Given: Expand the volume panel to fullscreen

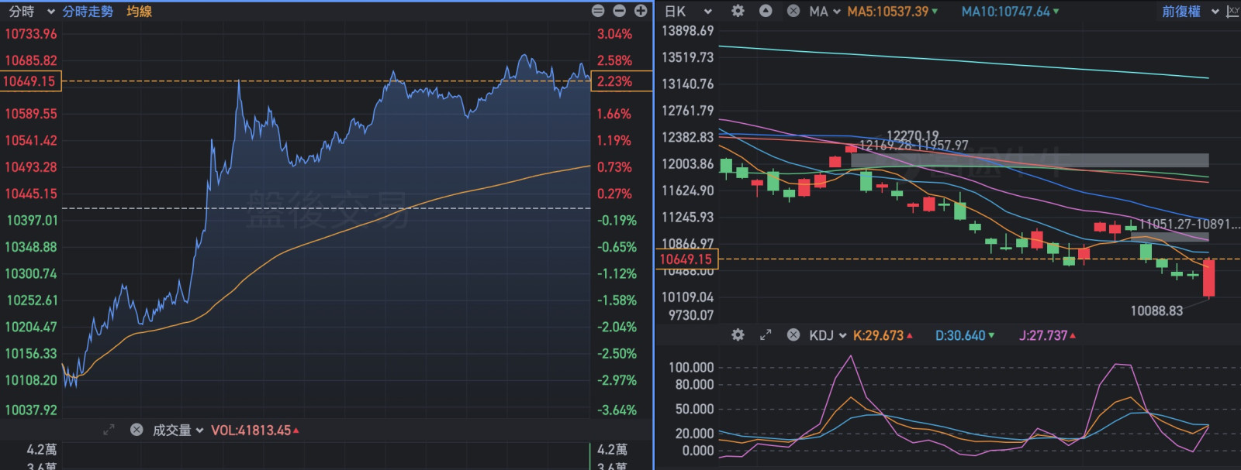Looking at the screenshot, I should click(x=109, y=430).
